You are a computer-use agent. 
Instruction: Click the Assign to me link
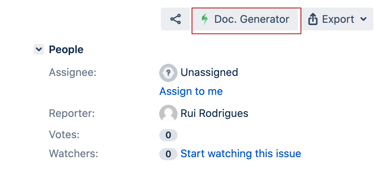191,91
